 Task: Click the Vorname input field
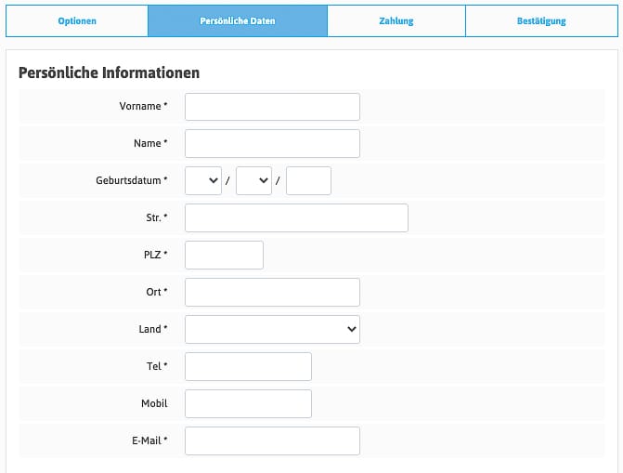pos(272,107)
